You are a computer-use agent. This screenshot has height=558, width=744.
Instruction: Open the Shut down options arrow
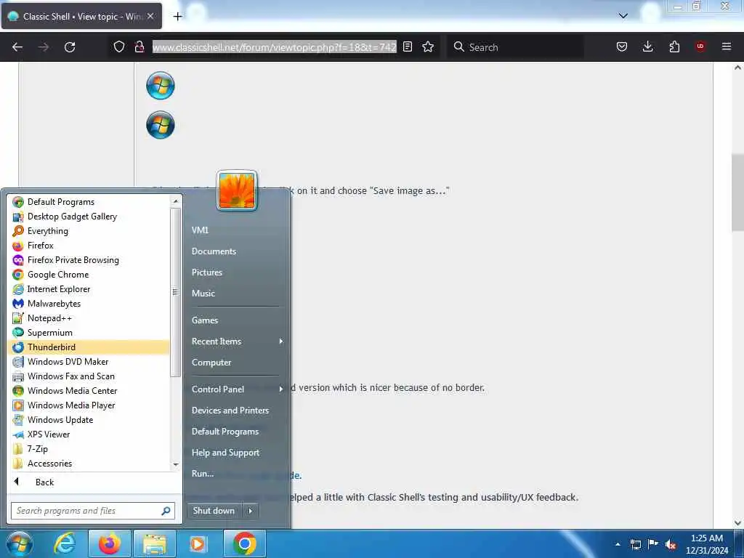point(251,511)
